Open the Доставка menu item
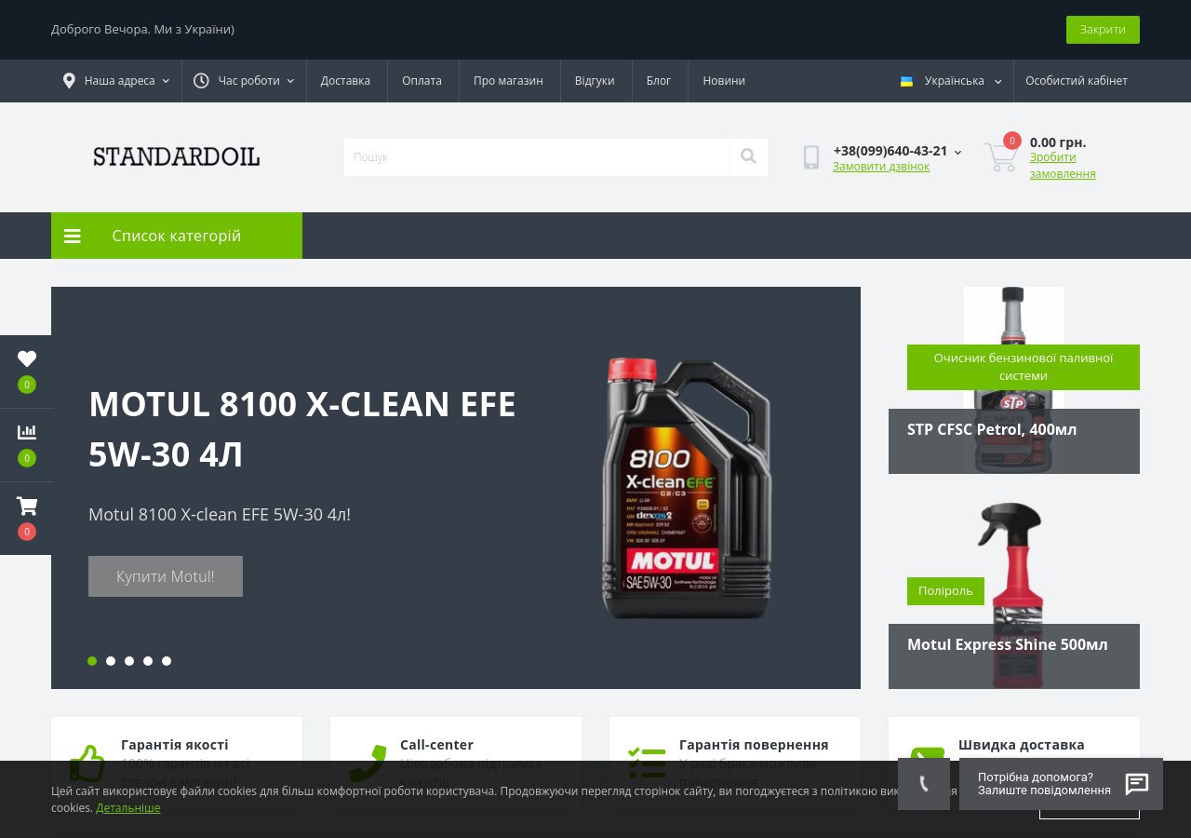This screenshot has height=838, width=1191. 345,81
